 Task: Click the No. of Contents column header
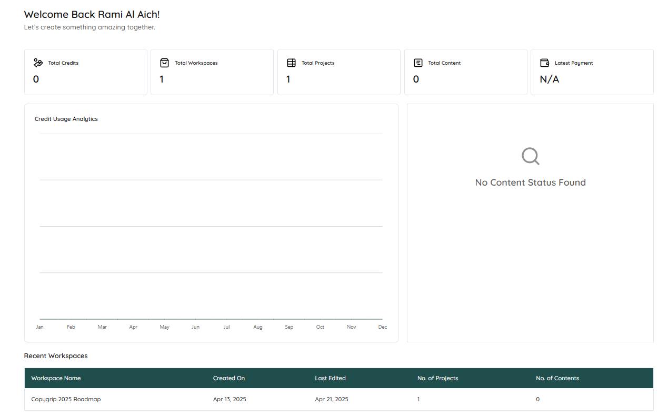557,378
